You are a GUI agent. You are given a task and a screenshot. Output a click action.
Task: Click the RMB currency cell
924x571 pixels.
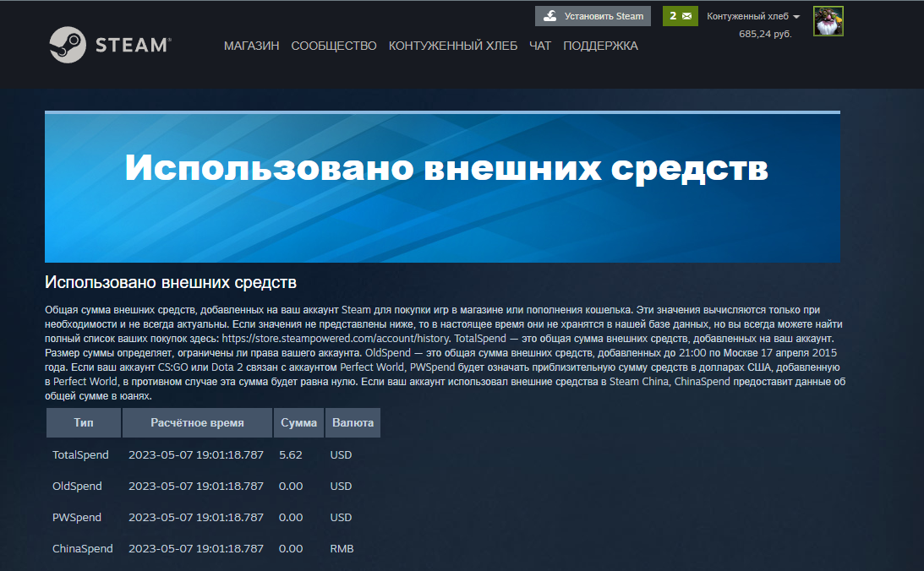coord(342,549)
